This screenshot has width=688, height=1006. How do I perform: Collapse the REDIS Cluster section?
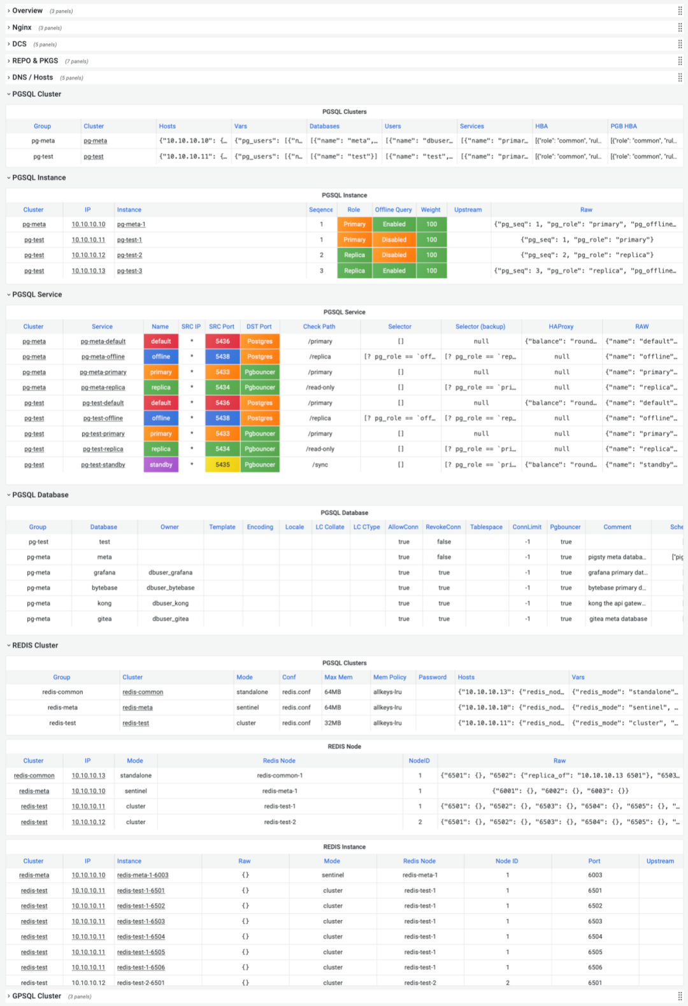click(x=9, y=646)
